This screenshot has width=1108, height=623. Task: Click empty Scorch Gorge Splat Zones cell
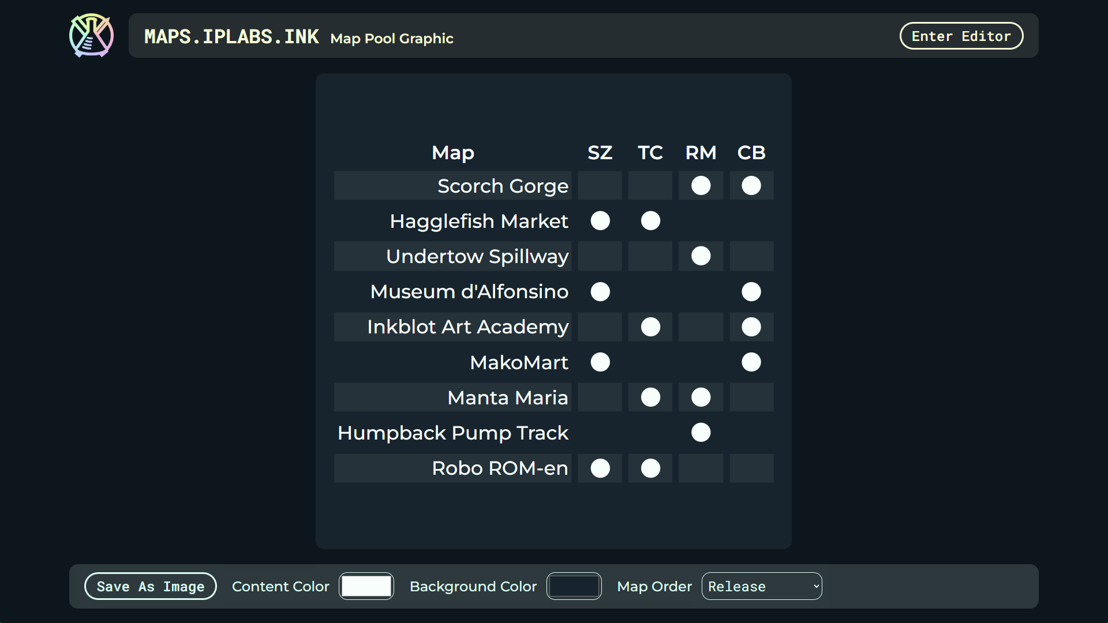pos(600,186)
